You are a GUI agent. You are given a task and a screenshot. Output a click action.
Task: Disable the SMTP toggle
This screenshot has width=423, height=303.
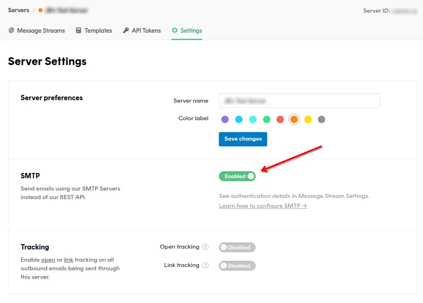click(237, 176)
